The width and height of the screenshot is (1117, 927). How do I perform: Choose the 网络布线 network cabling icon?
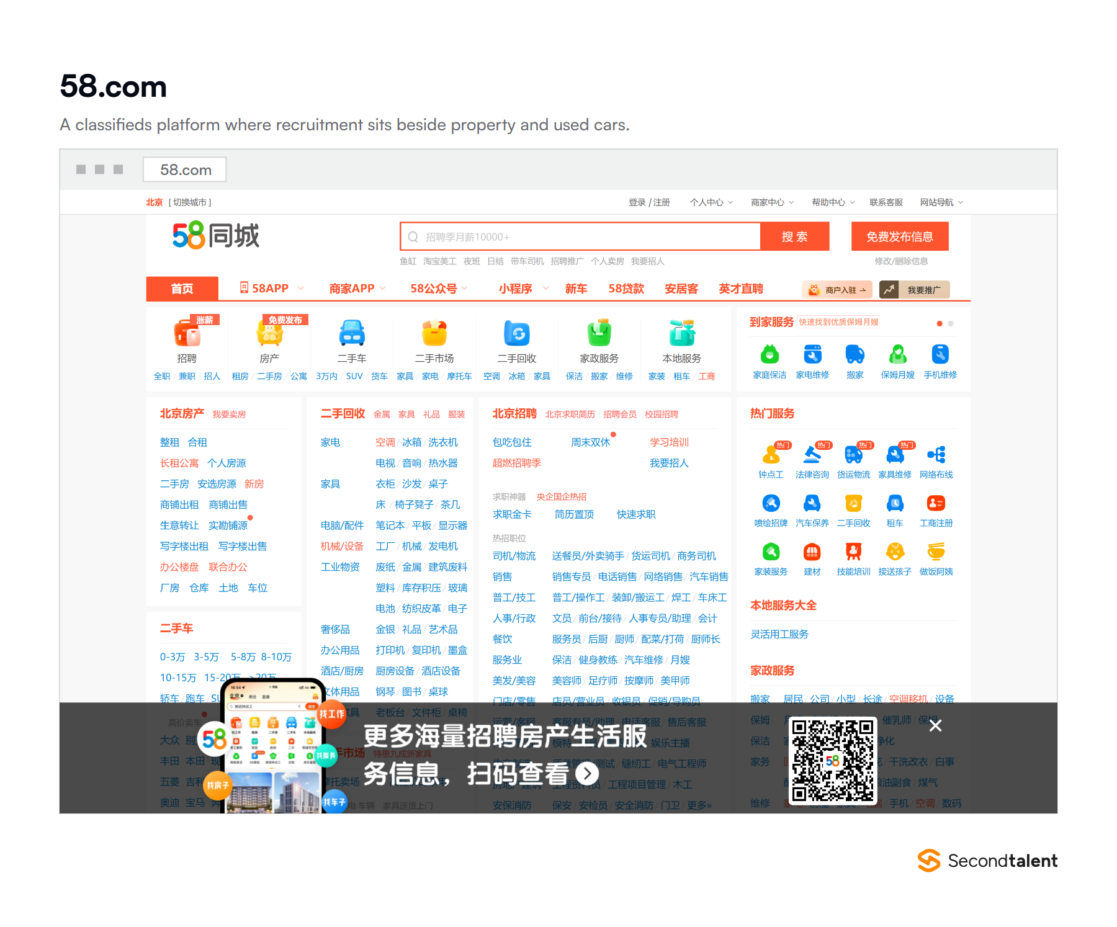click(936, 454)
